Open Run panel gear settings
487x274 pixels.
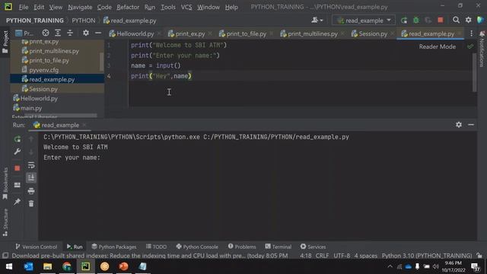(459, 125)
